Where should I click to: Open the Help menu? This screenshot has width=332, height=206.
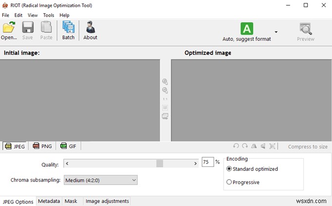coord(64,15)
